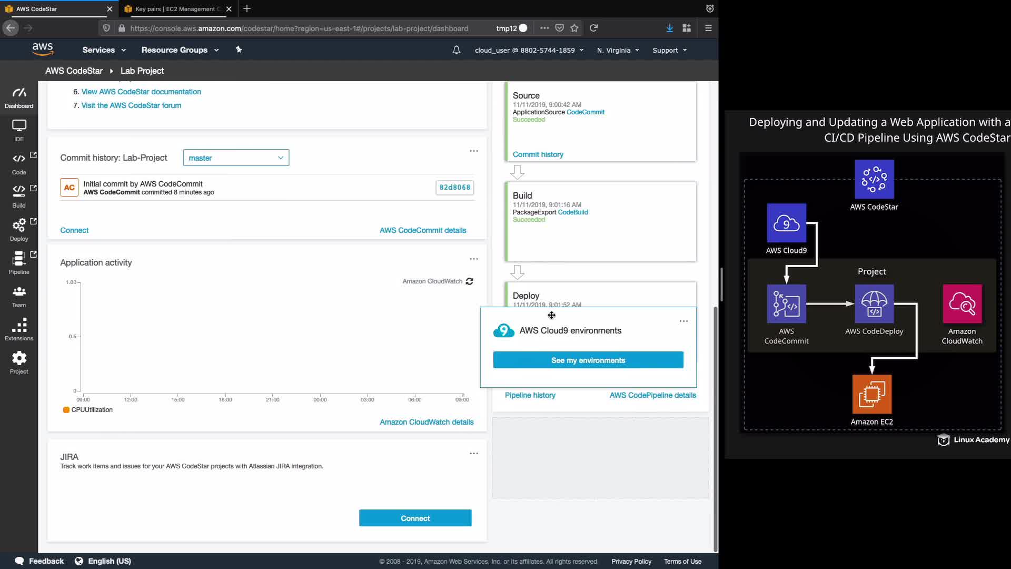The width and height of the screenshot is (1011, 569).
Task: Open JIRA tile options ellipsis menu
Action: [474, 453]
